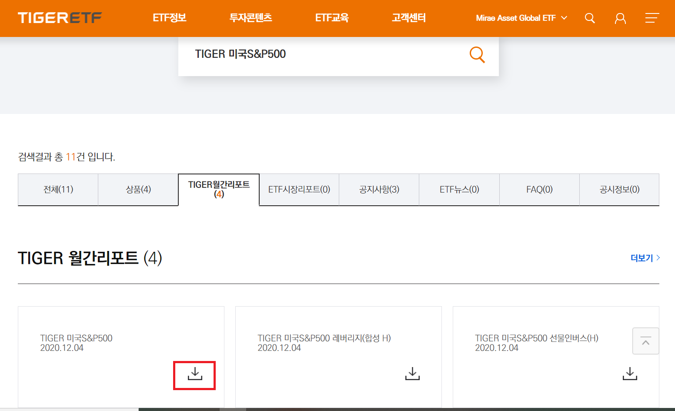Switch to the 상품(4) tab

[x=138, y=190]
